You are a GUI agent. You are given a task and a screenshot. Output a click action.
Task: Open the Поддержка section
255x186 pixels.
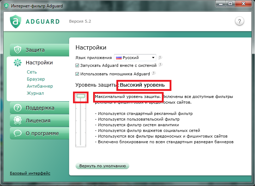[40, 108]
